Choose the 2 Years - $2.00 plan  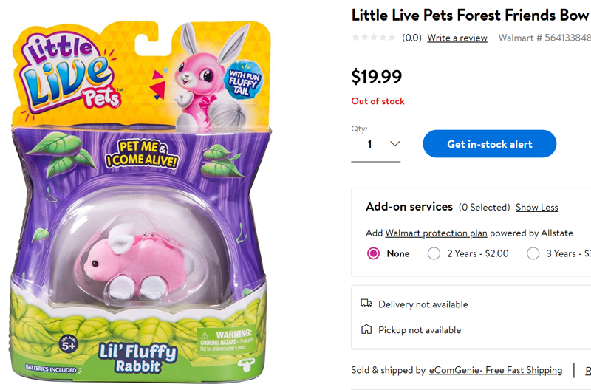tap(434, 253)
